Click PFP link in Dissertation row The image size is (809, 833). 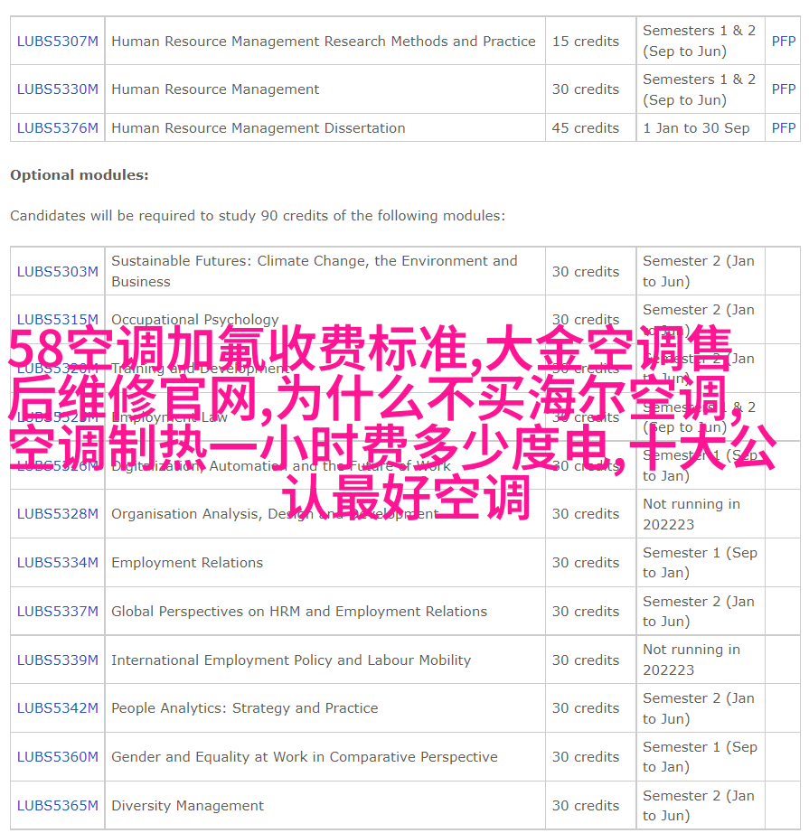pyautogui.click(x=784, y=128)
